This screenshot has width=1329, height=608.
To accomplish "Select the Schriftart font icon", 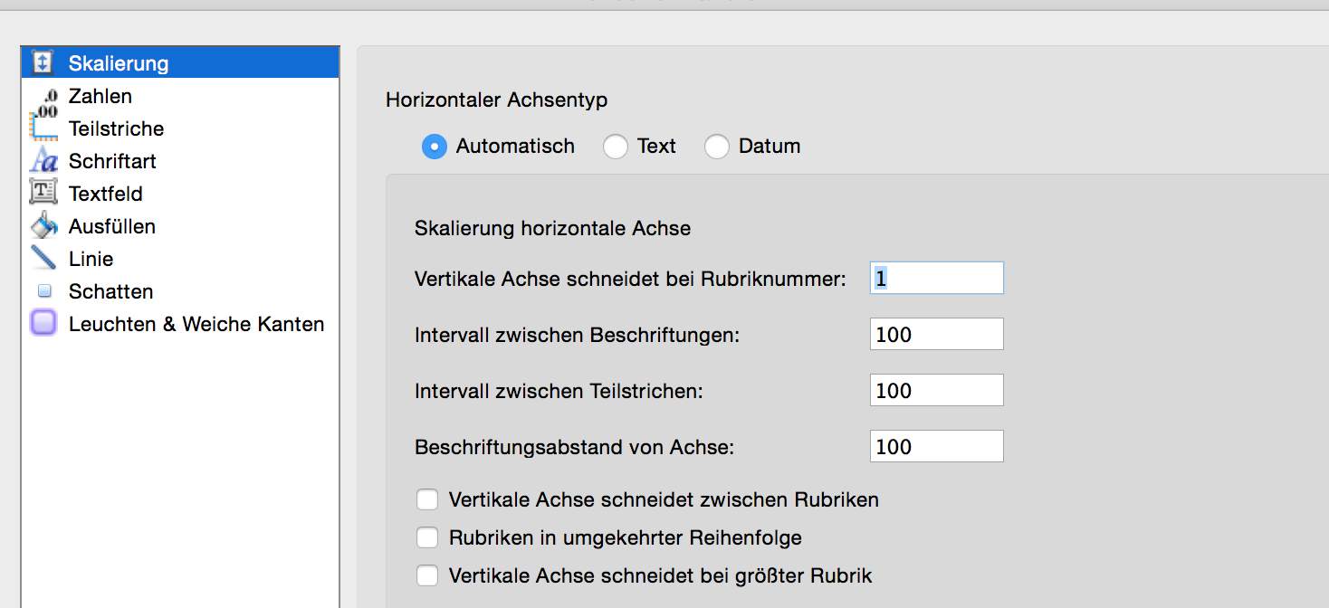I will coord(45,160).
